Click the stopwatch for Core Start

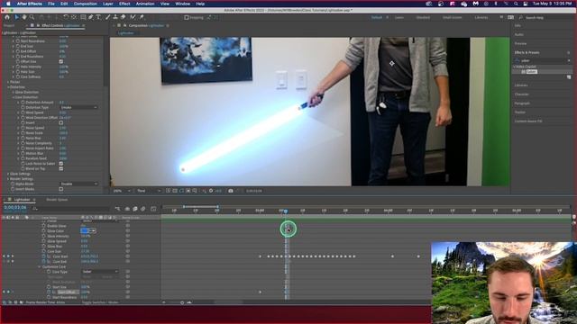(x=43, y=256)
